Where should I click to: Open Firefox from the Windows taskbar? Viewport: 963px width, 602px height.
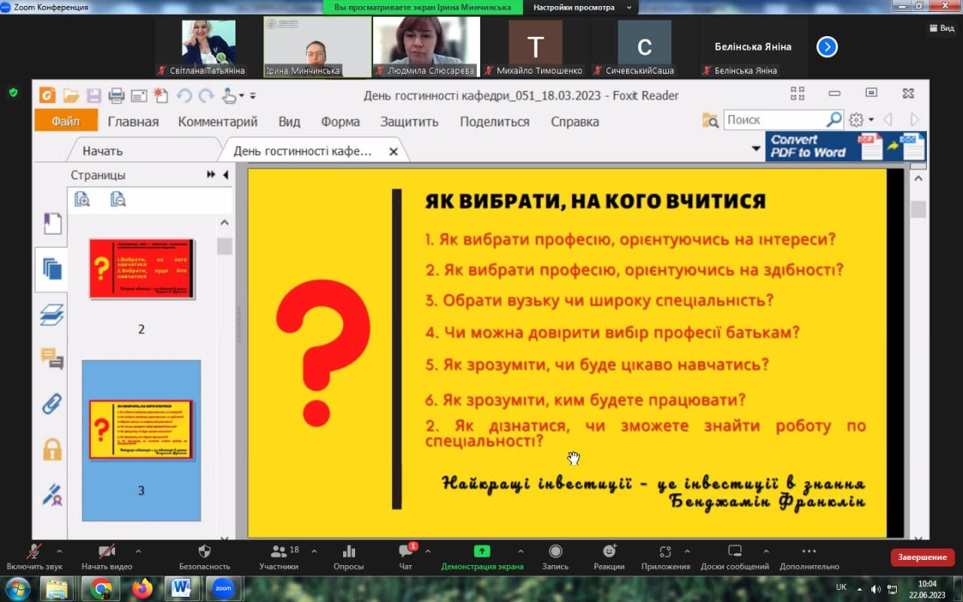coord(141,588)
